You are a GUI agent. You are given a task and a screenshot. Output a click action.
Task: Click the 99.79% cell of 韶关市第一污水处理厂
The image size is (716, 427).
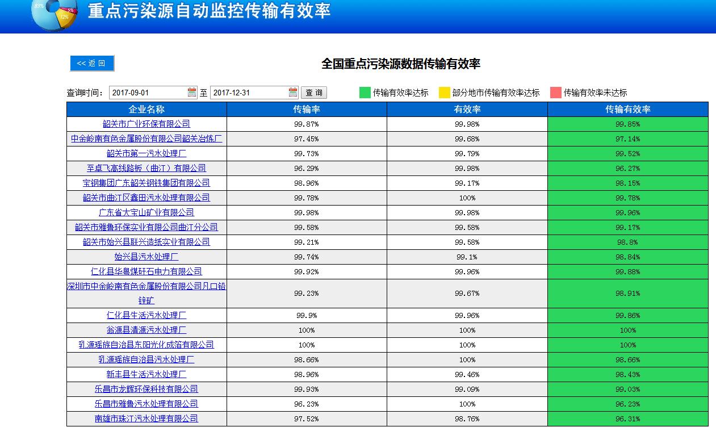467,153
